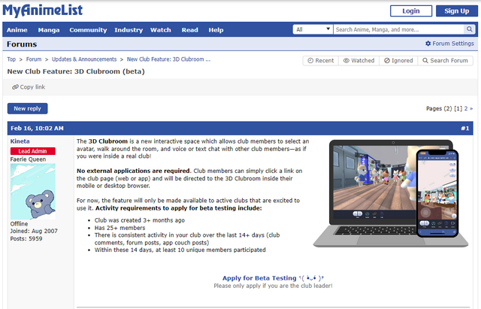481x309 pixels.
Task: Copy link to this thread
Action: coord(29,87)
